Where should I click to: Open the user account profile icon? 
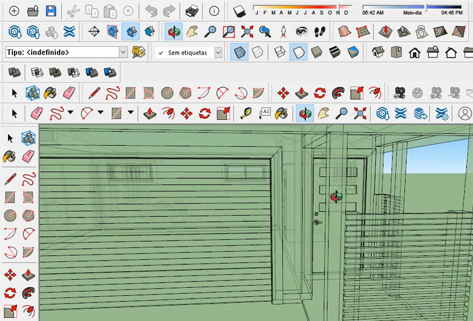tap(465, 113)
